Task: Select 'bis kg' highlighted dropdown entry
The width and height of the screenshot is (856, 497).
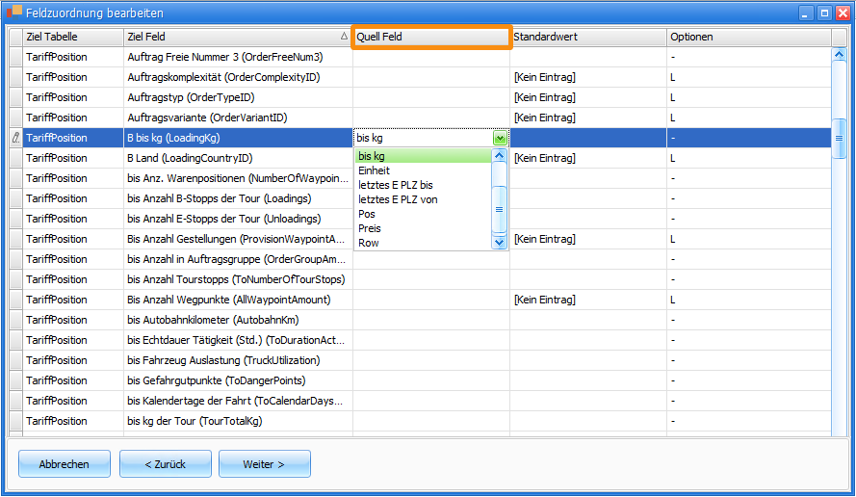Action: 372,156
